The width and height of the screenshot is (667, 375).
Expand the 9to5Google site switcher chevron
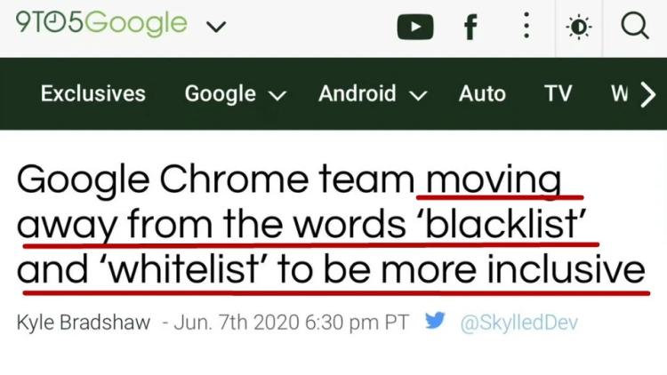pyautogui.click(x=214, y=28)
